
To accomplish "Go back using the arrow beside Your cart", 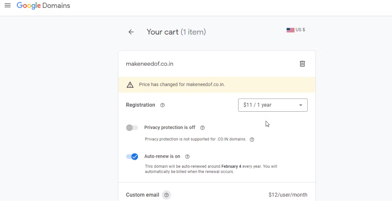I will coord(131,32).
